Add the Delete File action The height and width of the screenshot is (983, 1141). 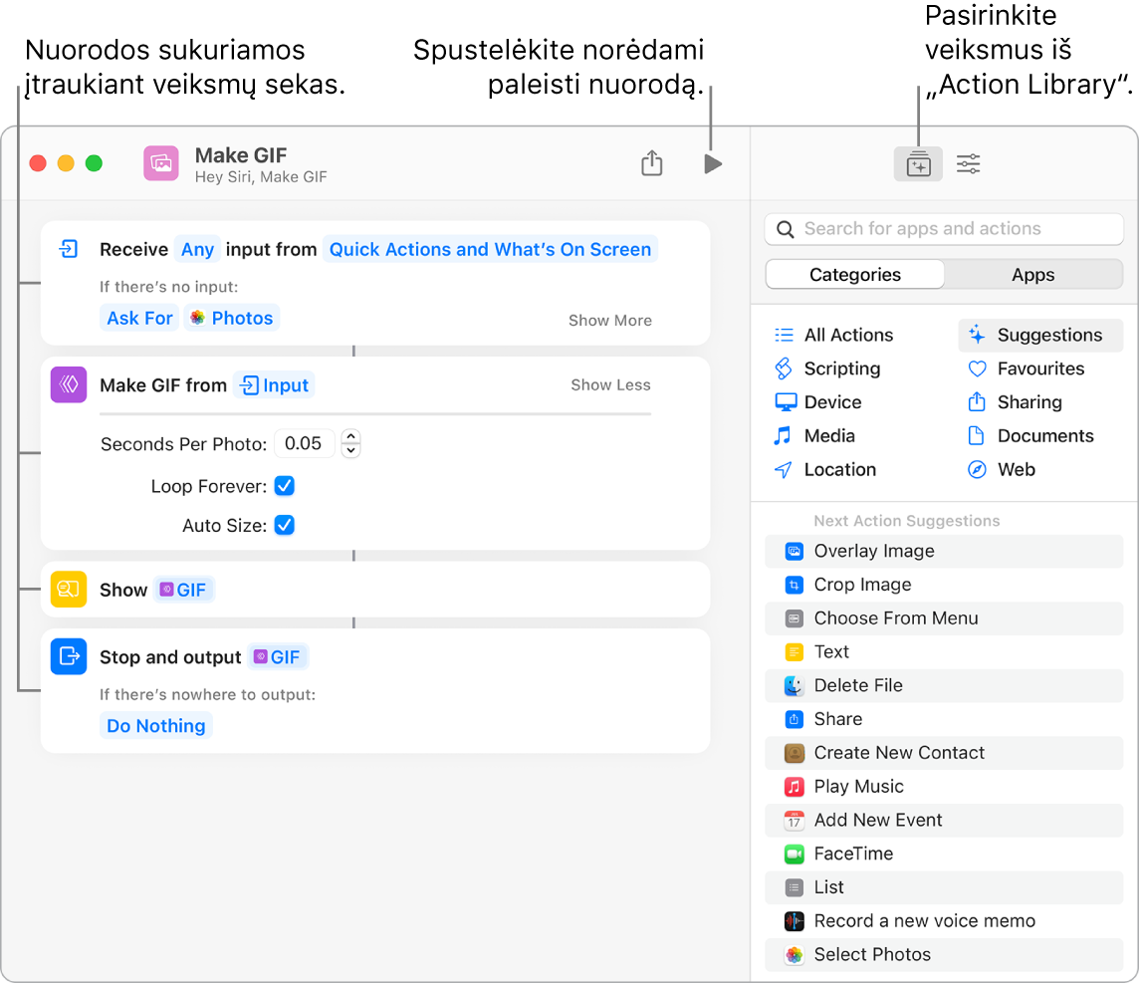(857, 685)
